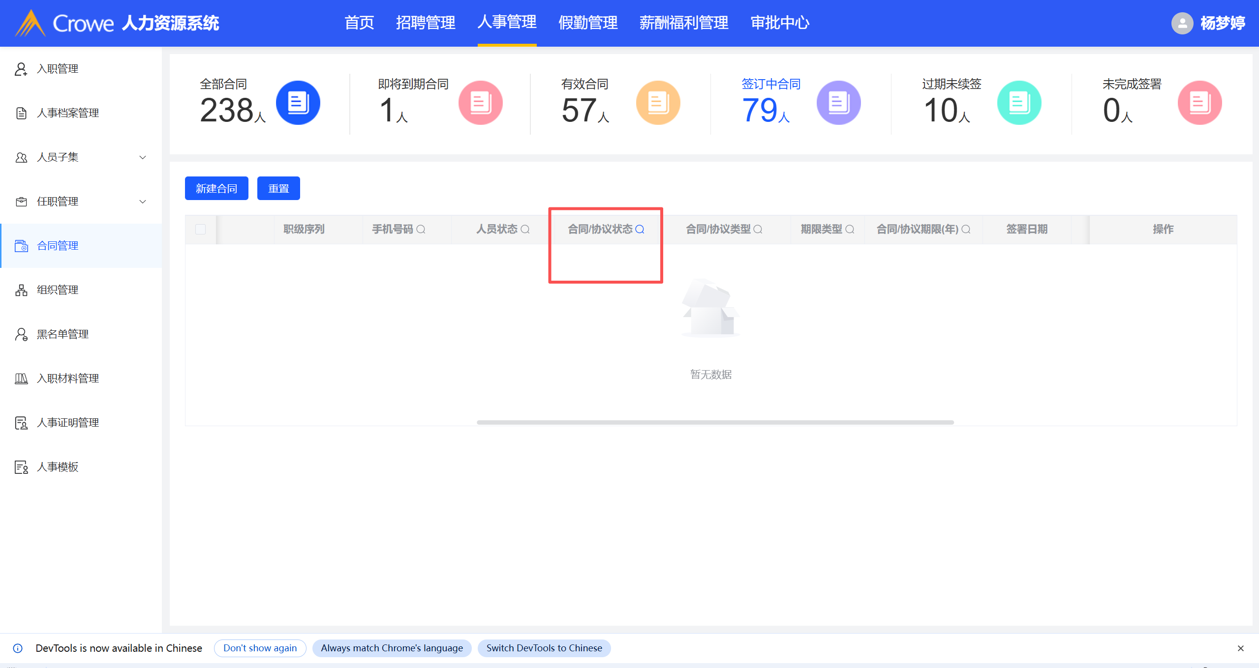Close the DevTools language notification bar
Screen dimensions: 1259x668
pos(1240,648)
